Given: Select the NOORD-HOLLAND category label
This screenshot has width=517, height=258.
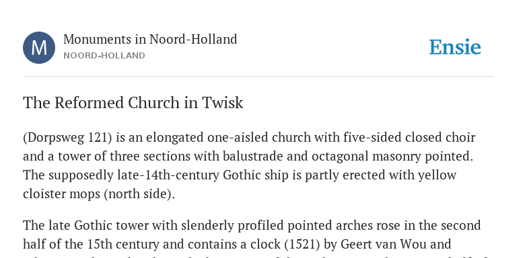Looking at the screenshot, I should [104, 56].
